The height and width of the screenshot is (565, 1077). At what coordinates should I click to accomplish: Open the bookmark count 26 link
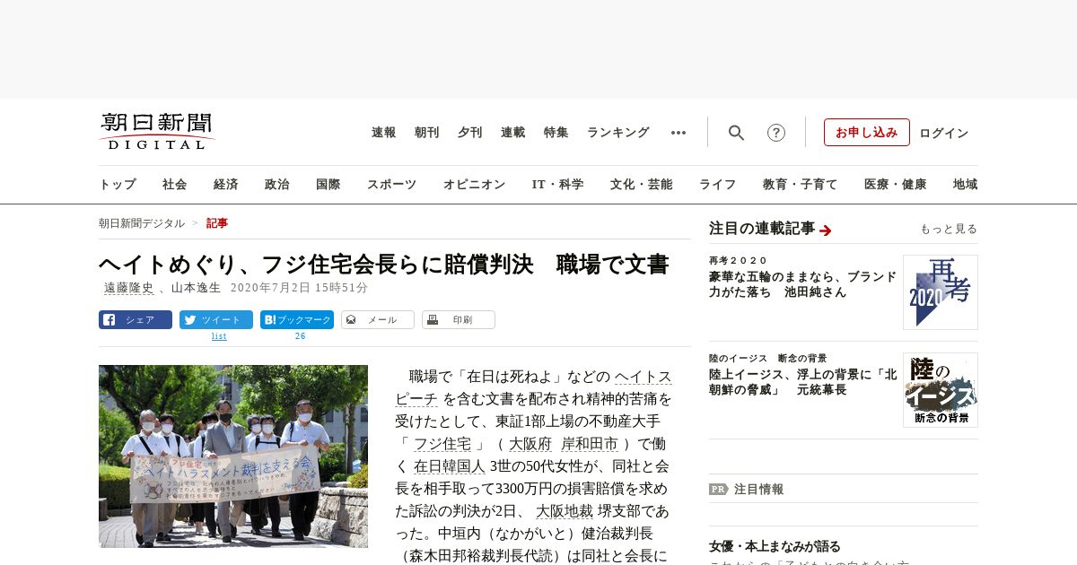pos(301,336)
